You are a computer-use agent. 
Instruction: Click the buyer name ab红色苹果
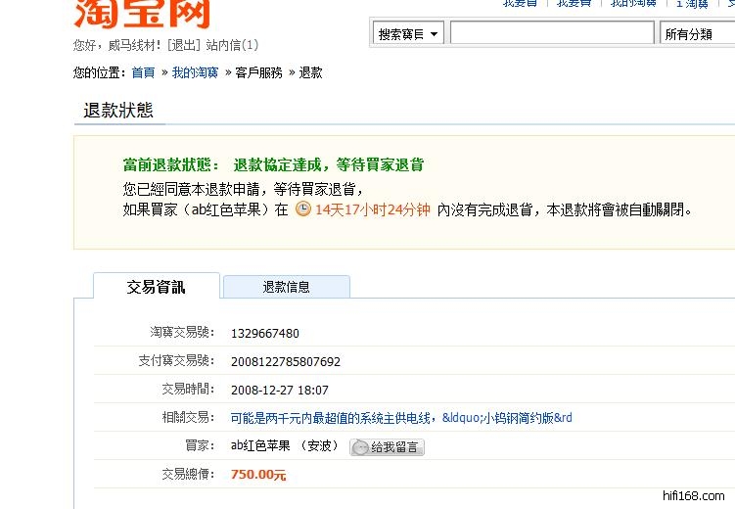click(262, 445)
